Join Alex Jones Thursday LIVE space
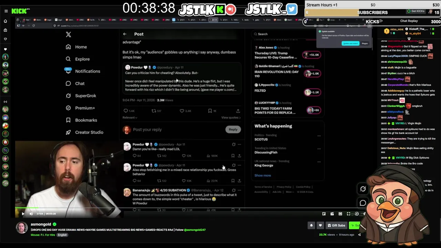The image size is (441, 248). coord(311,55)
